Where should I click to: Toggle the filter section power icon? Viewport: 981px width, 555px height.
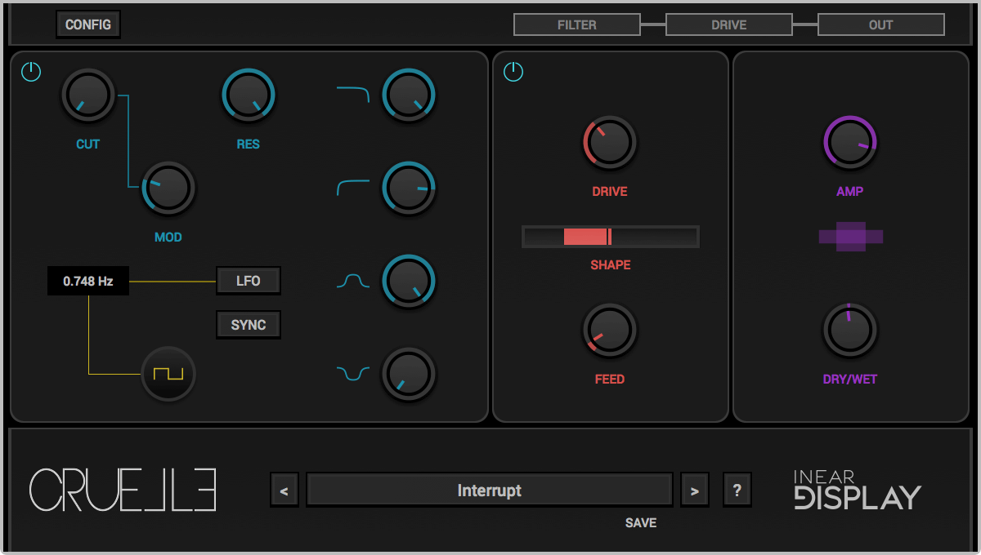[31, 72]
